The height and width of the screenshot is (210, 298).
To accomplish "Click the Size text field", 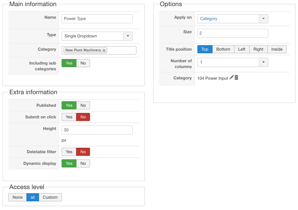I will tap(233, 33).
